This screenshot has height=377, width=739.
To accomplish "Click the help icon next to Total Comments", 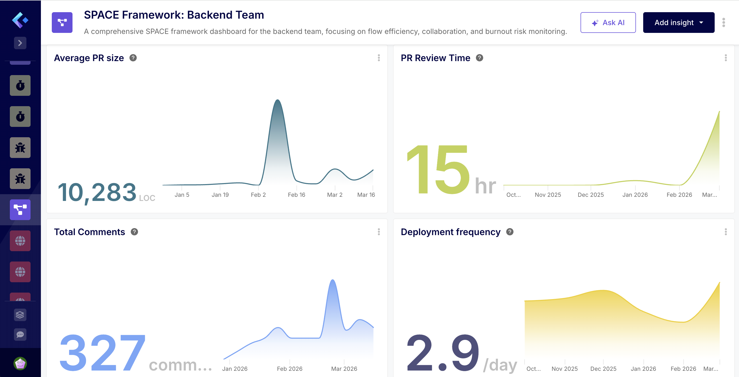I will point(134,232).
